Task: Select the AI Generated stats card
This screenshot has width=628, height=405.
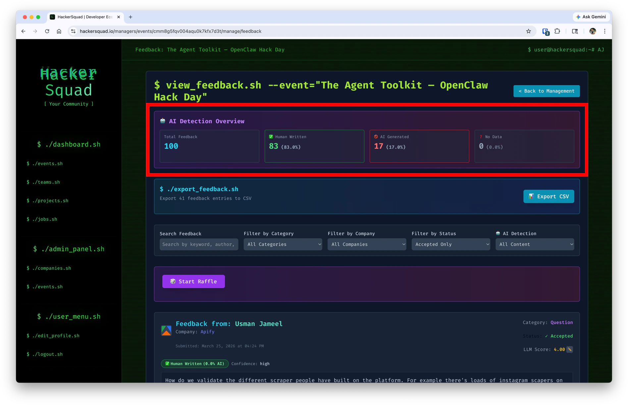Action: coord(419,146)
